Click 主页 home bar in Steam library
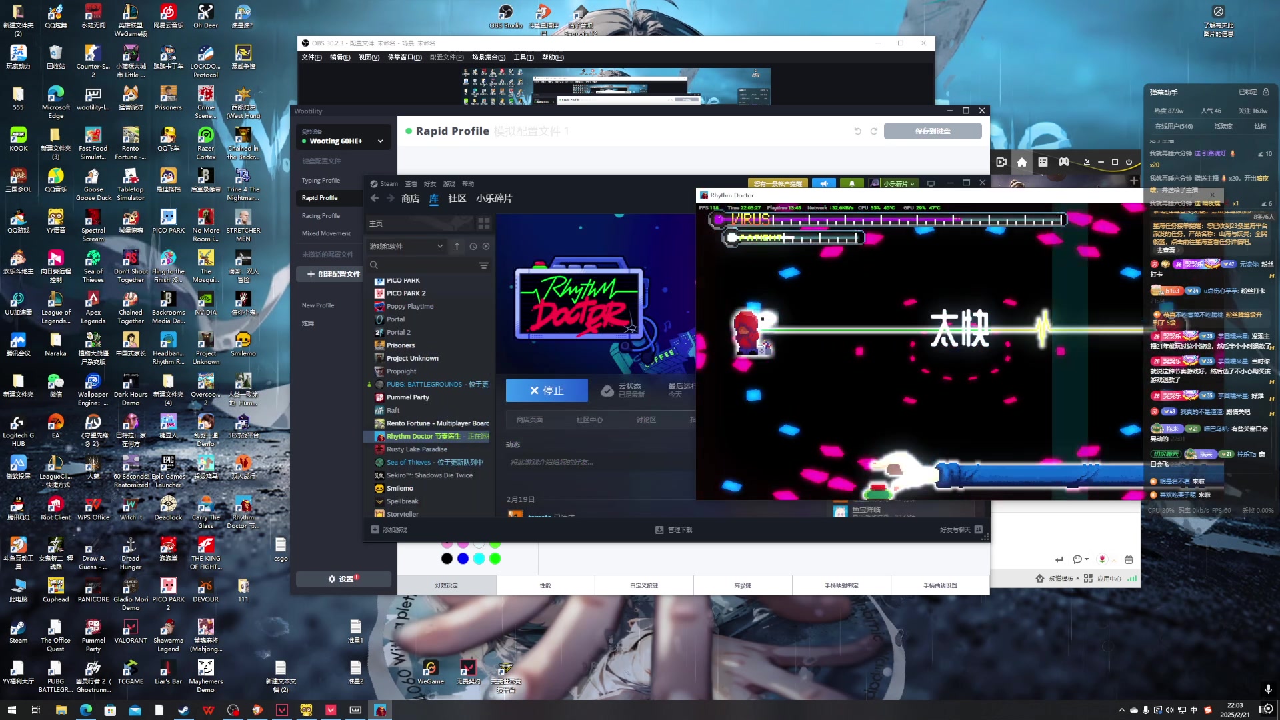1280x720 pixels. 420,223
